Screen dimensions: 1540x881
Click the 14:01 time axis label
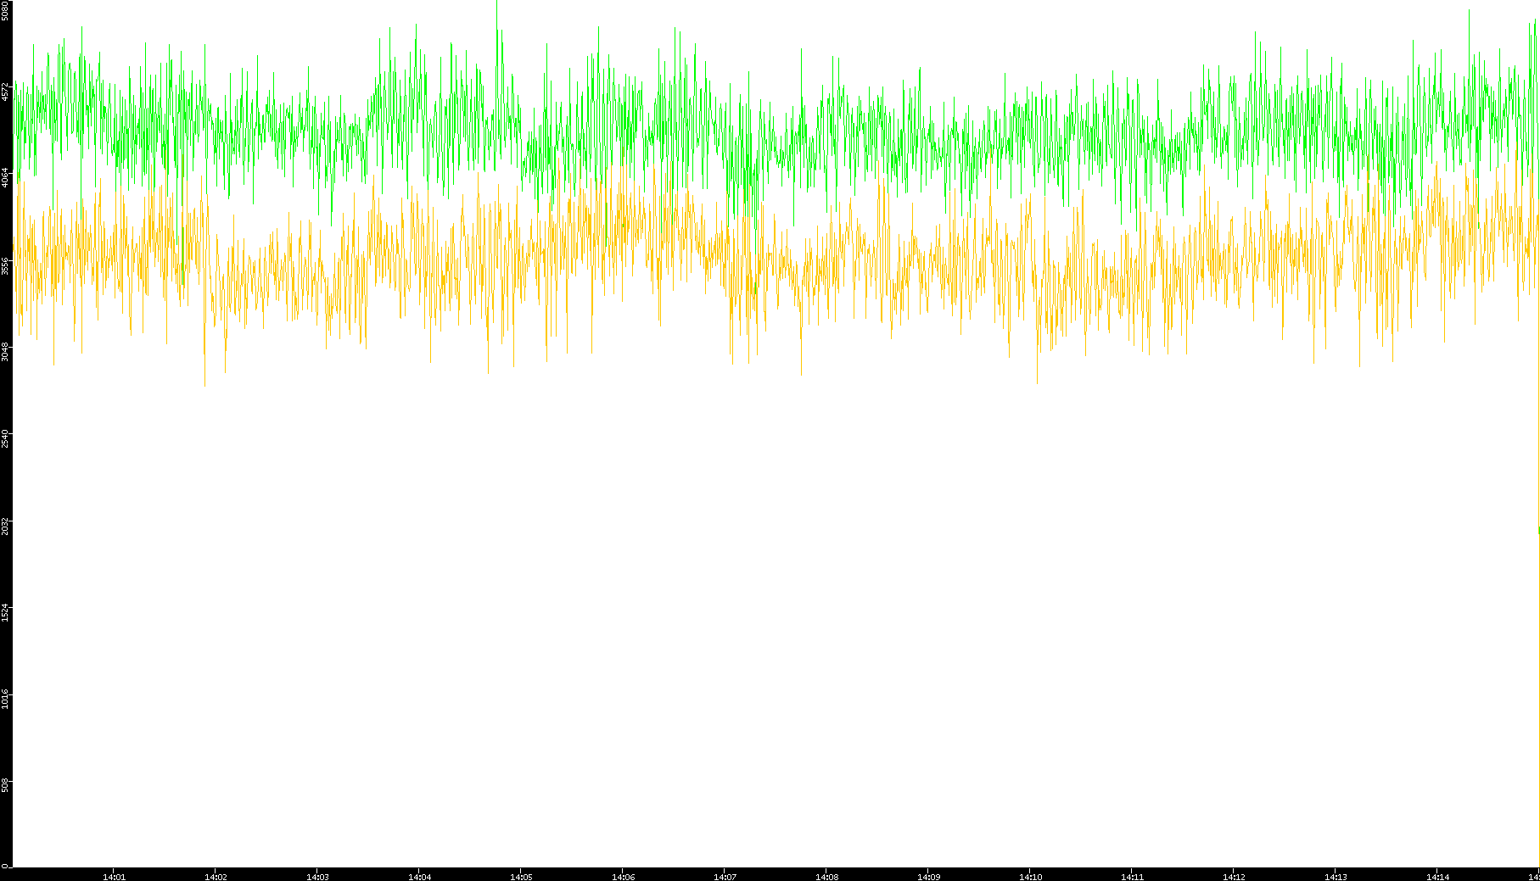(114, 877)
